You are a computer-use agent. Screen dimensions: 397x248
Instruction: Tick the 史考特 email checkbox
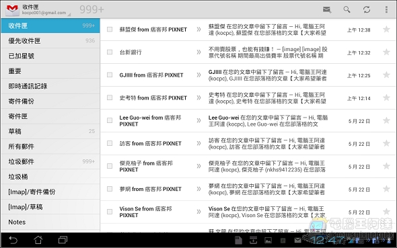point(110,97)
